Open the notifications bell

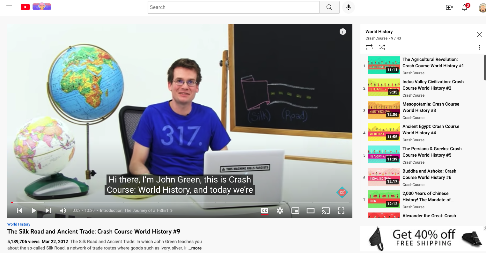(465, 7)
